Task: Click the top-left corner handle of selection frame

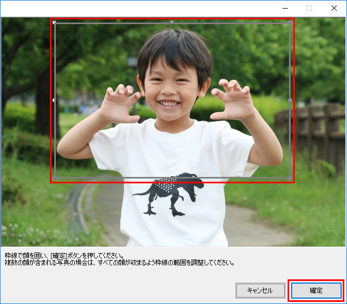Action: click(54, 23)
